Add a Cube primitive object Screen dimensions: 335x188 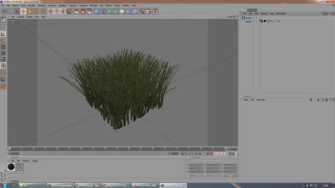(x=97, y=11)
